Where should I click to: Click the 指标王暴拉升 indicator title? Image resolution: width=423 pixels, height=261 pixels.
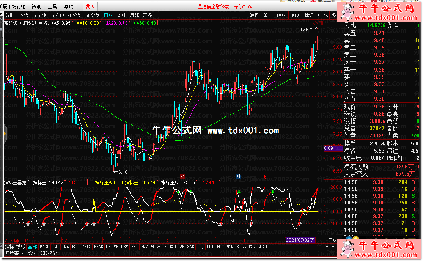coord(17,182)
